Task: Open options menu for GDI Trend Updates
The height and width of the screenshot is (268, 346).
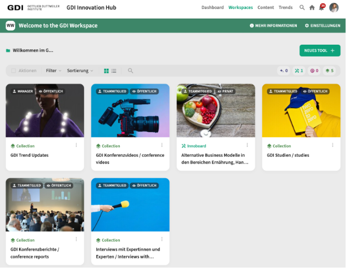Action: point(77,145)
